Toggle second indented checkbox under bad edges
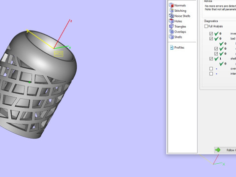236x177 pixels. pos(216,54)
